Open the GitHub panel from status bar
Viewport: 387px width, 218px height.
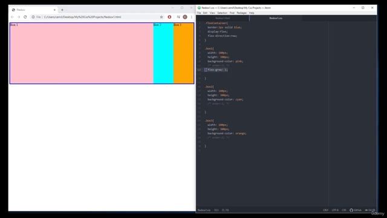tap(356, 210)
